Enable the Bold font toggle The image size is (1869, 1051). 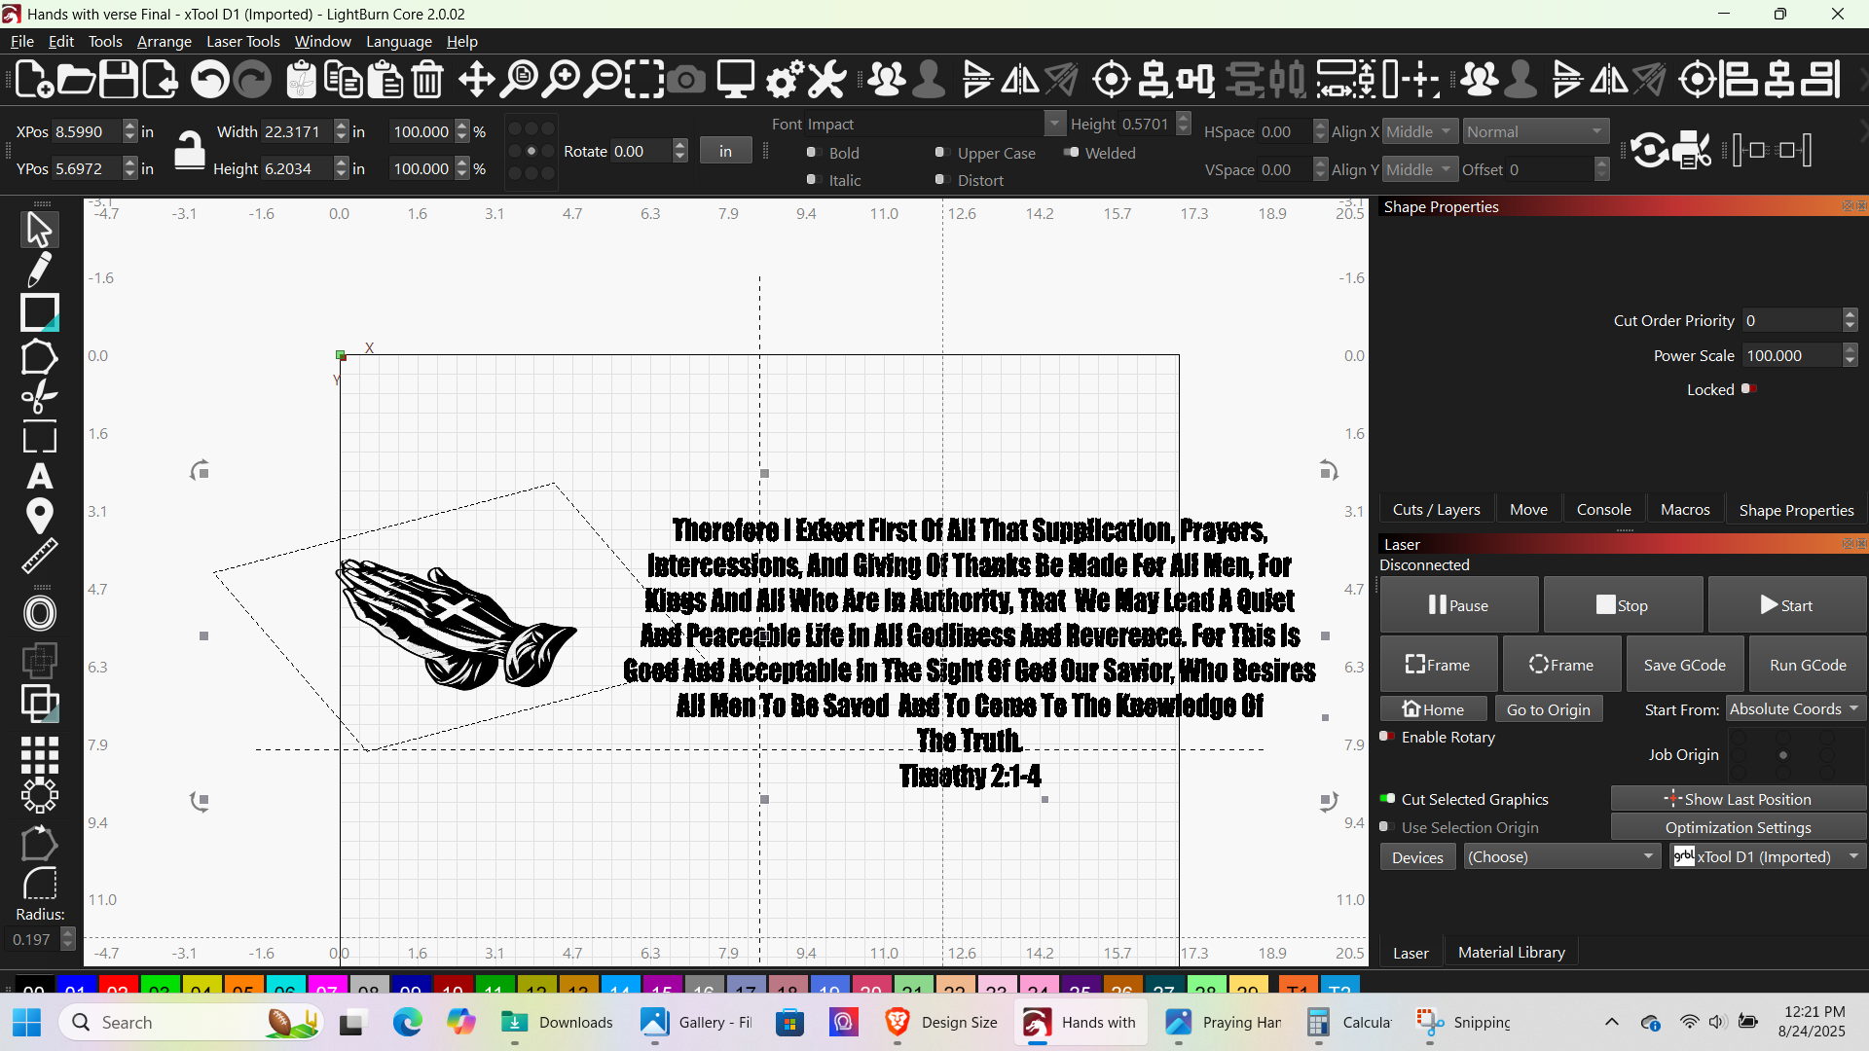(x=812, y=153)
